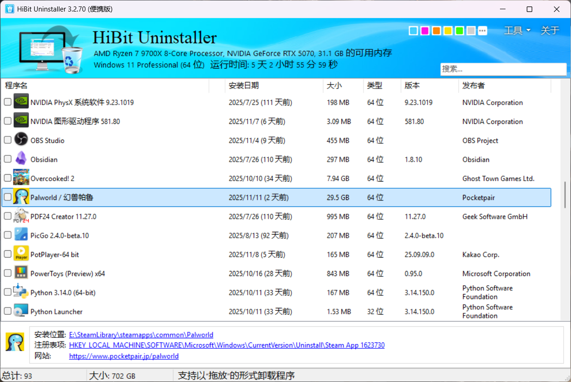The height and width of the screenshot is (382, 571).
Task: Click the 搜索 search input field
Action: pyautogui.click(x=503, y=69)
